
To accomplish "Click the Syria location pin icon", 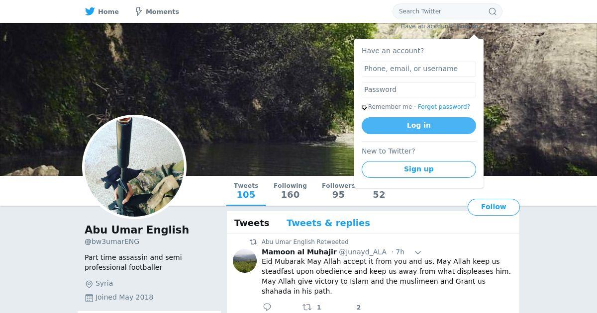I will pos(89,284).
